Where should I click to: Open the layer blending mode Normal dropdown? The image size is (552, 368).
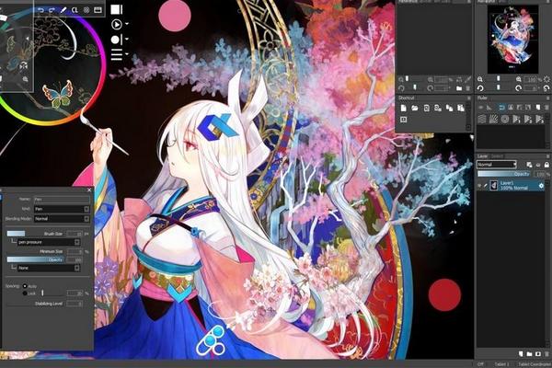(497, 165)
